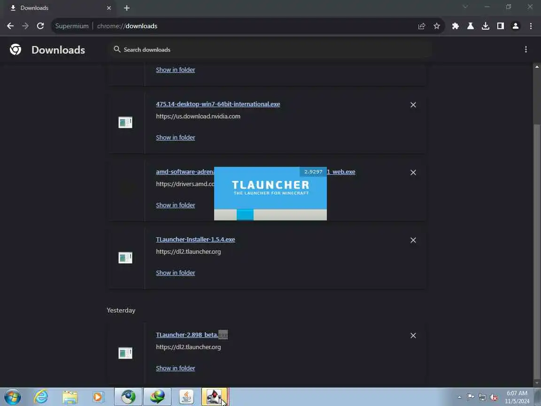Screen dimensions: 541x406
Task: Open 475.14-desktop-win7-64bit-international.exe
Action: 218,104
